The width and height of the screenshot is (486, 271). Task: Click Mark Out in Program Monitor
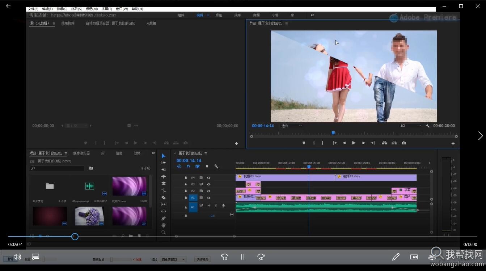pos(322,143)
